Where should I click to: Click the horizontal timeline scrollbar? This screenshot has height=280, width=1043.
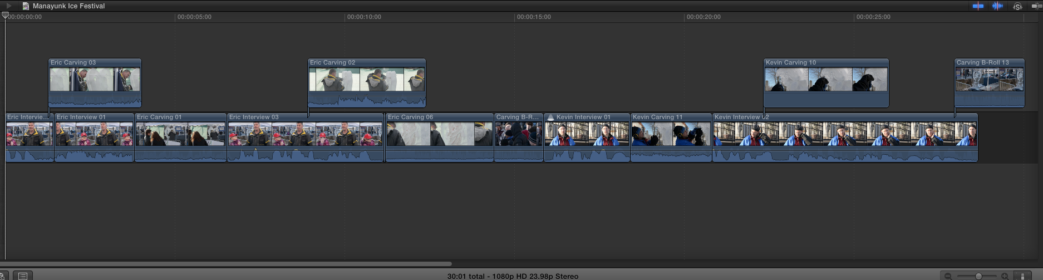(x=226, y=264)
